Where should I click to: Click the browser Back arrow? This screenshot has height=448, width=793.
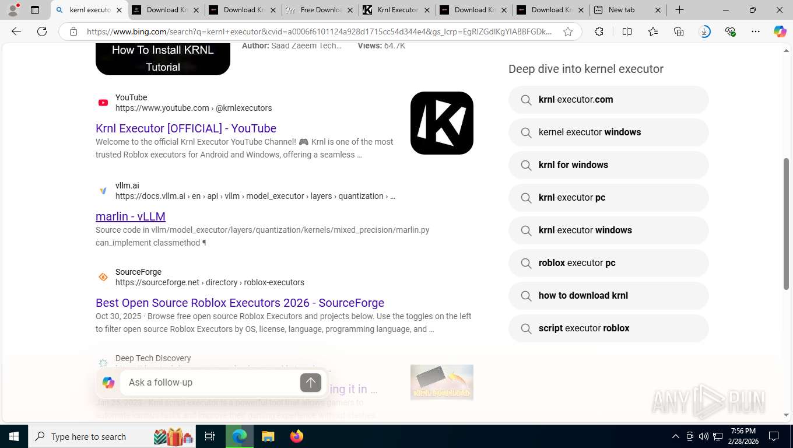[16, 32]
